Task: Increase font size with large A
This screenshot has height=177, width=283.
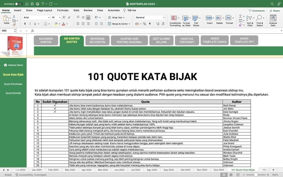Action: 64,17
